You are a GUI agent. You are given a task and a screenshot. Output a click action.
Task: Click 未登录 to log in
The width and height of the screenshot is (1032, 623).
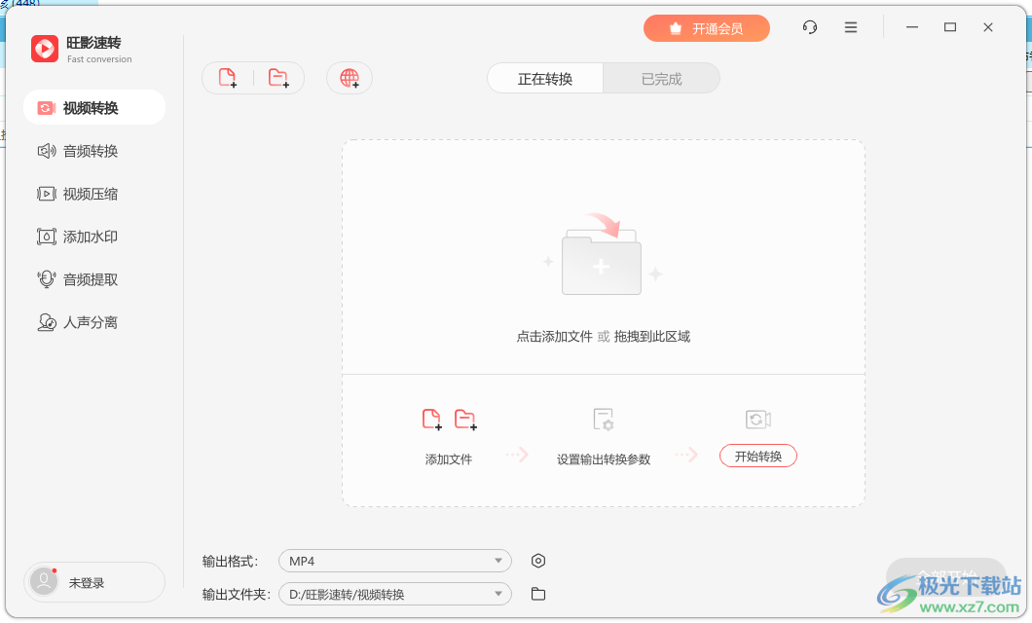tap(93, 581)
